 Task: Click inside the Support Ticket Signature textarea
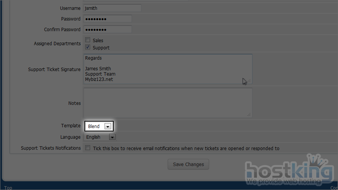167,69
